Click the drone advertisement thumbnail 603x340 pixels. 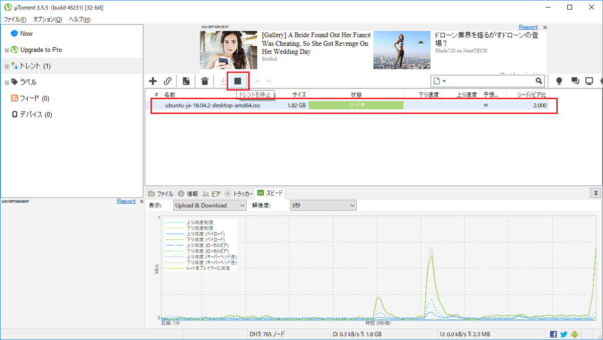[401, 50]
